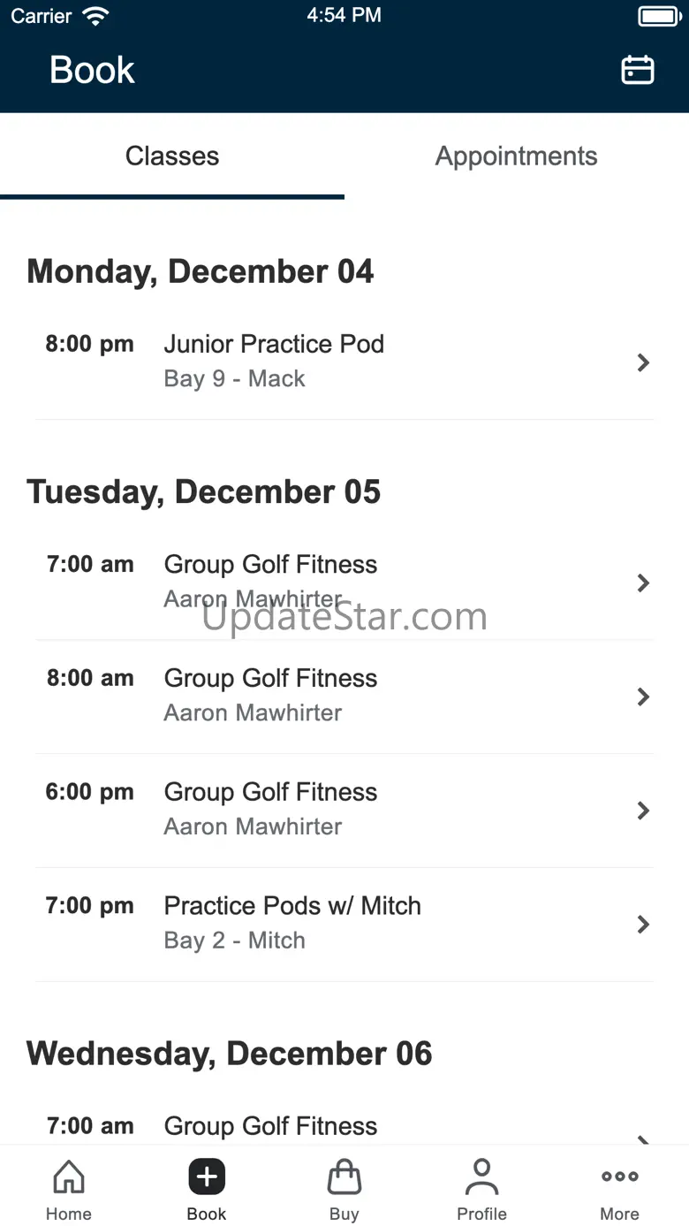Tap the battery indicator icon
Viewport: 689px width, 1226px height.
coord(658,16)
